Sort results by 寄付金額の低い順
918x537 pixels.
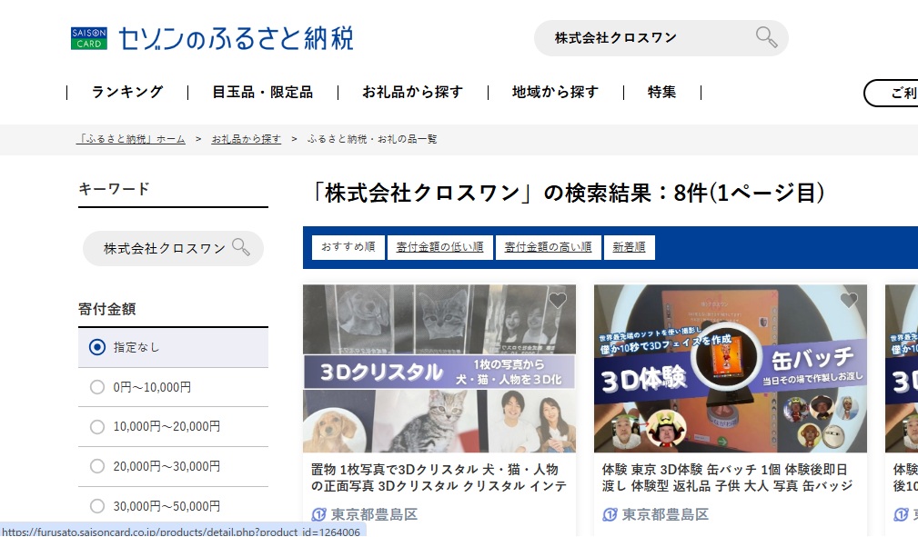coord(440,247)
